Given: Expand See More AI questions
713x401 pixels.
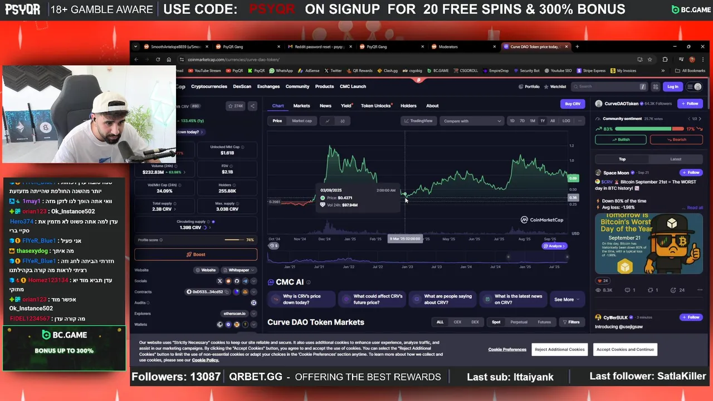Looking at the screenshot, I should tap(567, 300).
